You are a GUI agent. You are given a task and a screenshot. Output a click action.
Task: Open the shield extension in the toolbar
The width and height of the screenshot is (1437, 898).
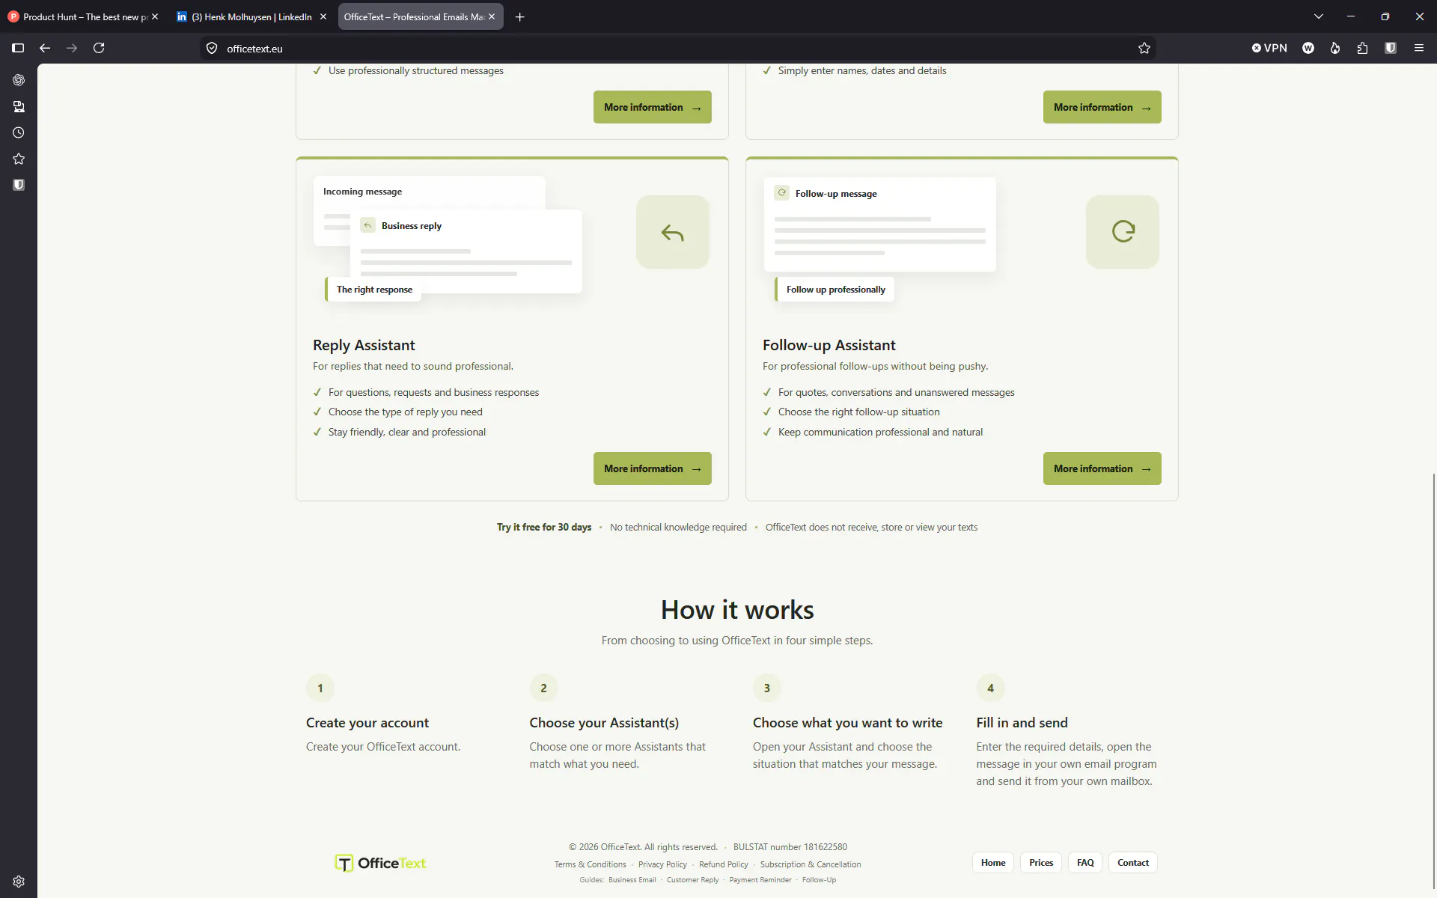tap(1391, 48)
